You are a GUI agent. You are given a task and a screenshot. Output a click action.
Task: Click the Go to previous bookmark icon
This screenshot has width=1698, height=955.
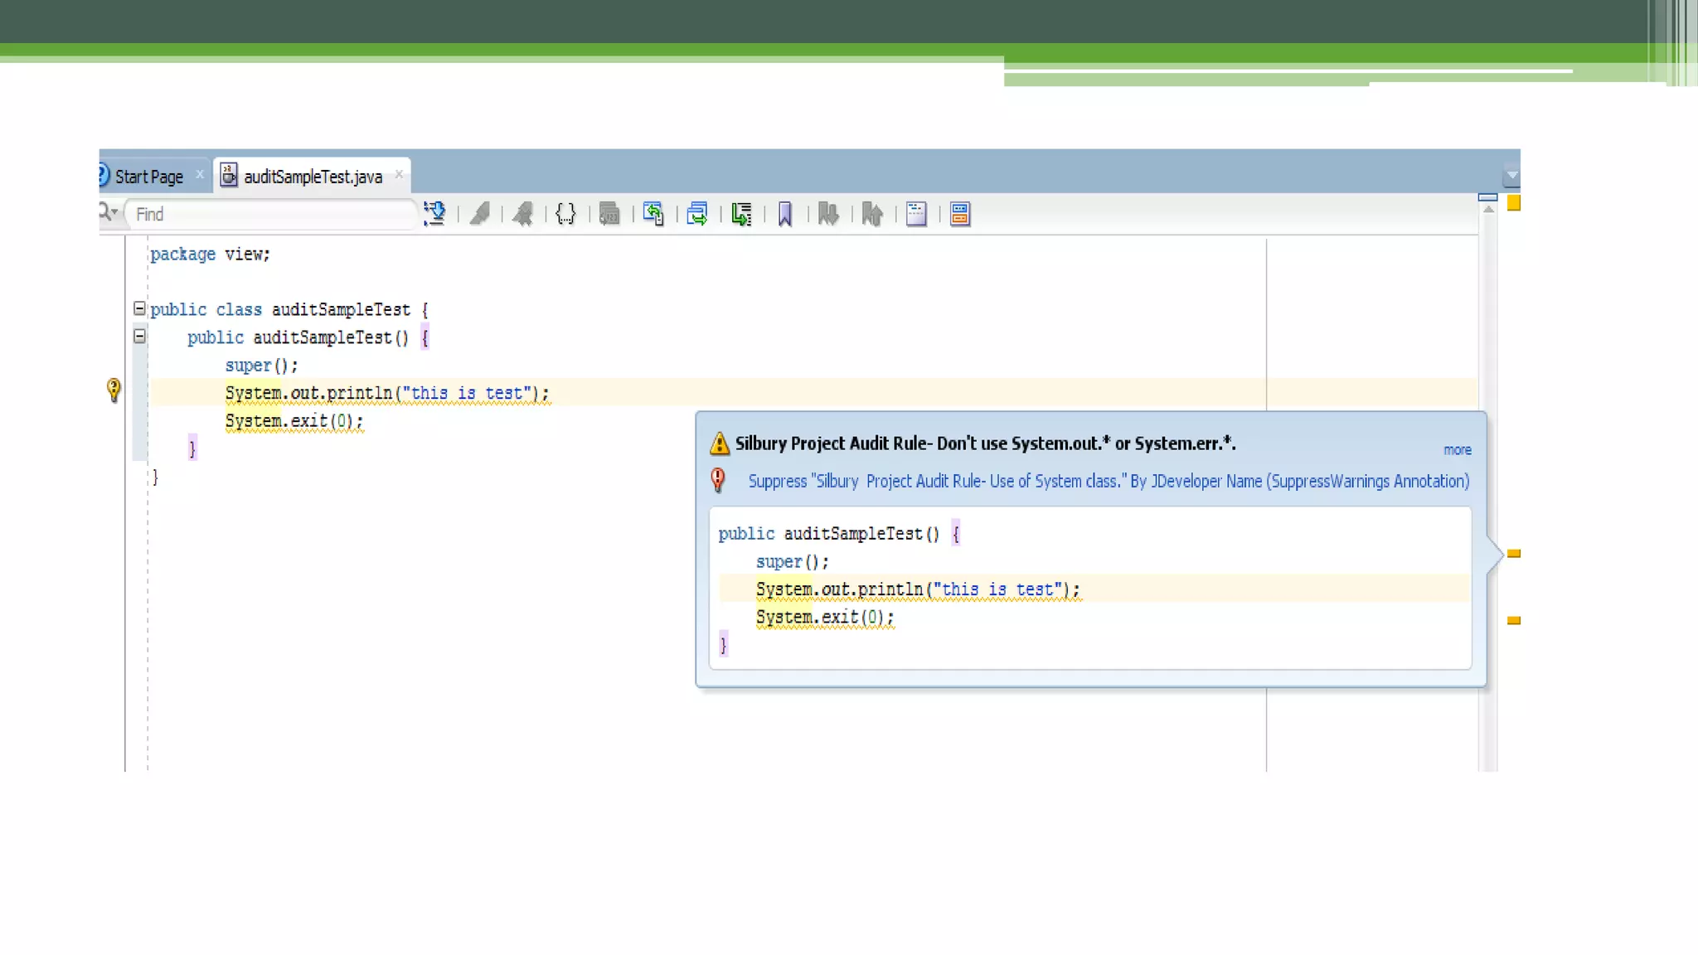point(871,214)
